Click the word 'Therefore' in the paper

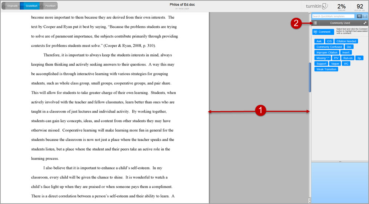pyautogui.click(x=52, y=55)
